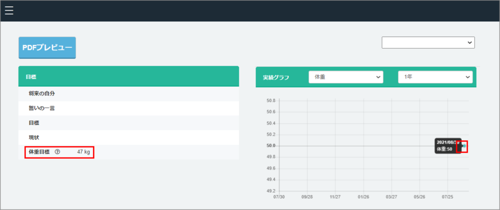Expand the empty dropdown at top right
This screenshot has height=210, width=500.
[428, 43]
